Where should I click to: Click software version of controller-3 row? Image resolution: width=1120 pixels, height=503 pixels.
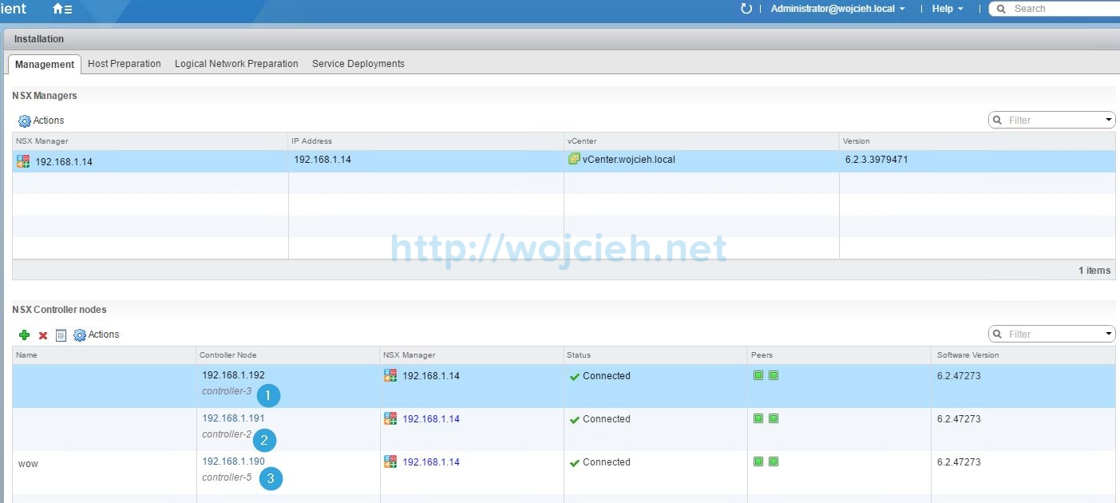959,376
